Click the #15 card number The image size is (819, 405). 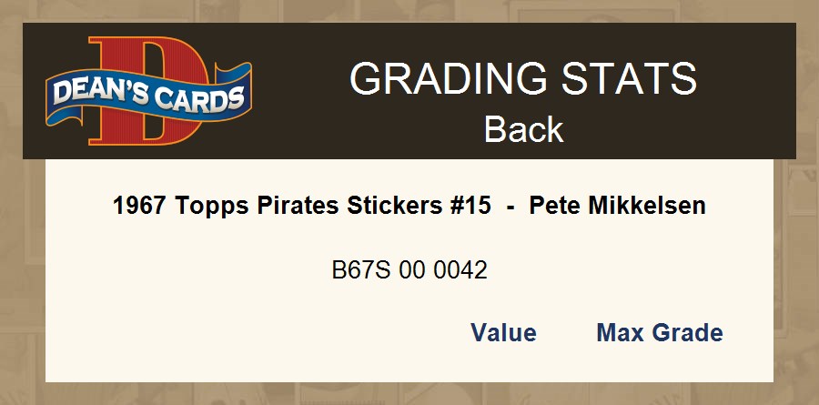[x=469, y=207]
